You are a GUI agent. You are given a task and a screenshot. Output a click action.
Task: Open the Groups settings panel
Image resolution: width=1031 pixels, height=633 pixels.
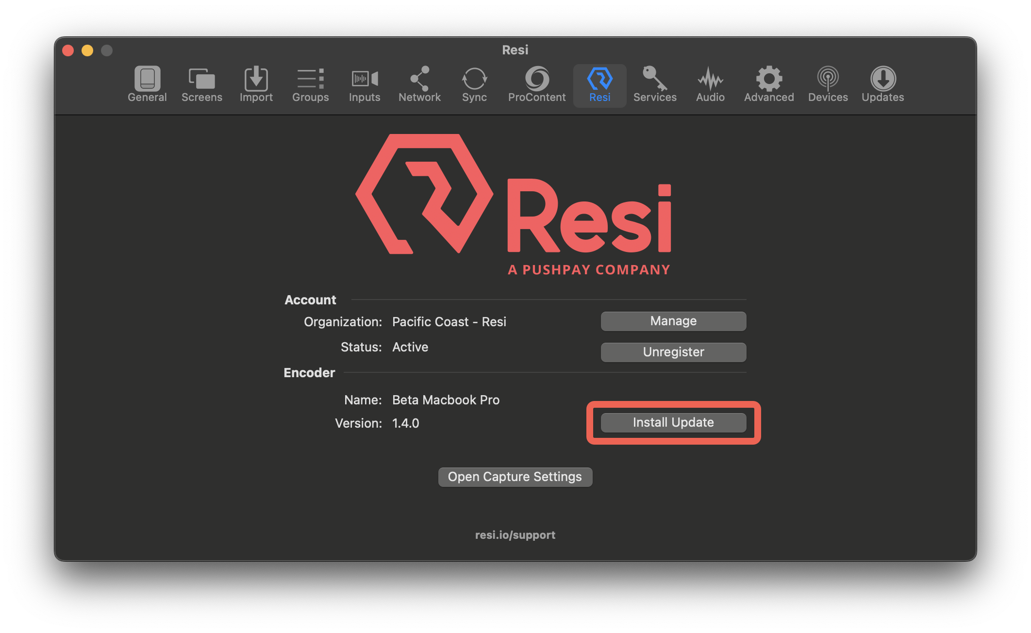(310, 83)
